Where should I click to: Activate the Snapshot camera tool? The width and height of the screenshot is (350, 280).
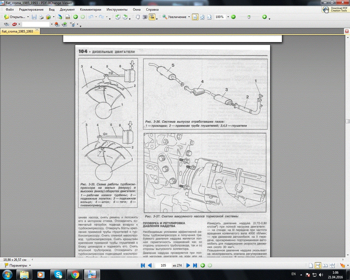tap(145, 17)
